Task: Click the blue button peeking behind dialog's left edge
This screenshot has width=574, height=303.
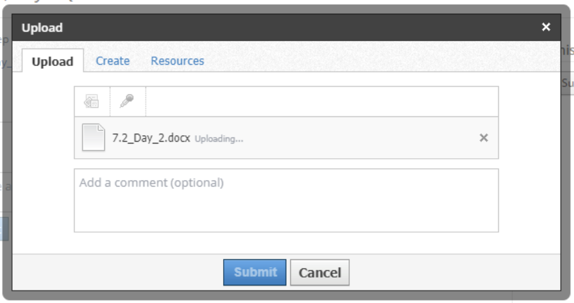Action: click(2, 228)
